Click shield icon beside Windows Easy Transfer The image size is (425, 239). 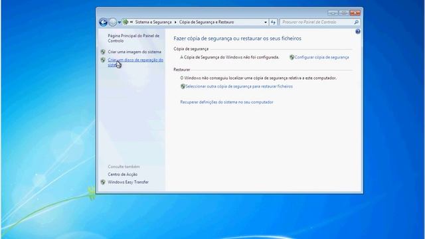pos(103,182)
